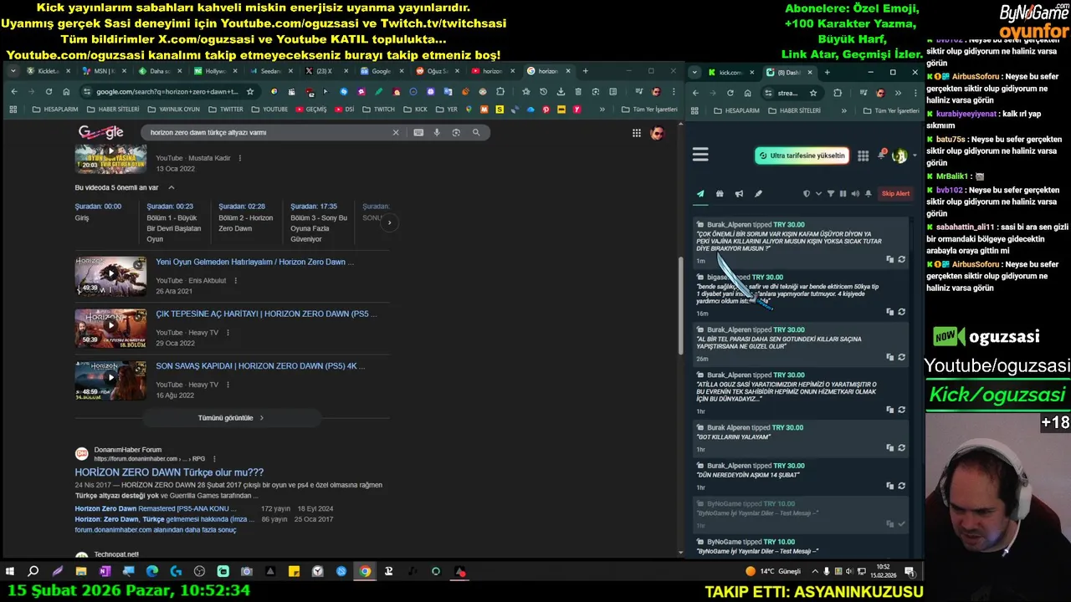Show hidden system tray icons
This screenshot has width=1071, height=602.
click(815, 572)
